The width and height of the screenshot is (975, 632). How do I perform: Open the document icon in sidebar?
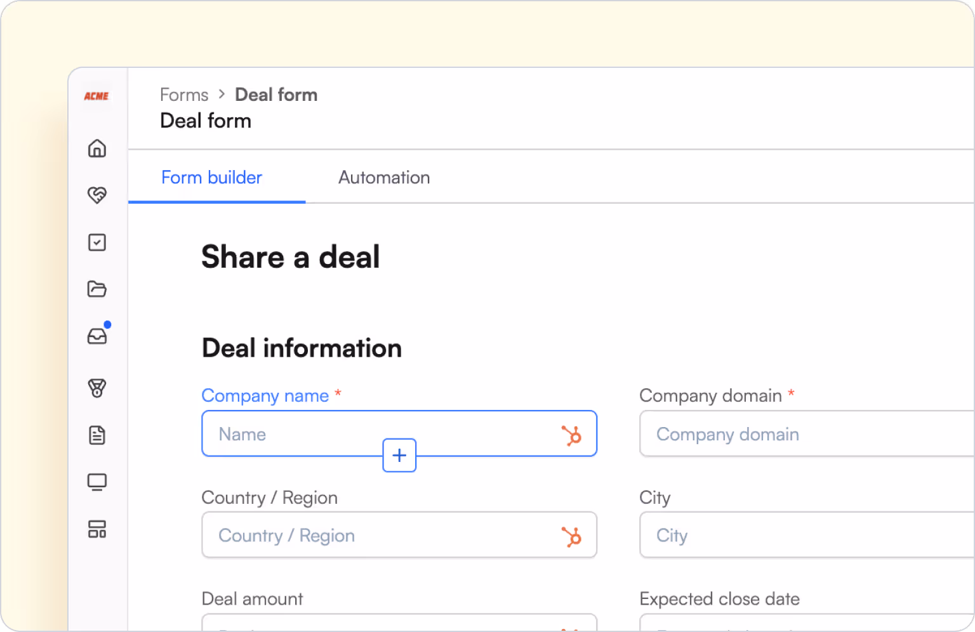(97, 435)
